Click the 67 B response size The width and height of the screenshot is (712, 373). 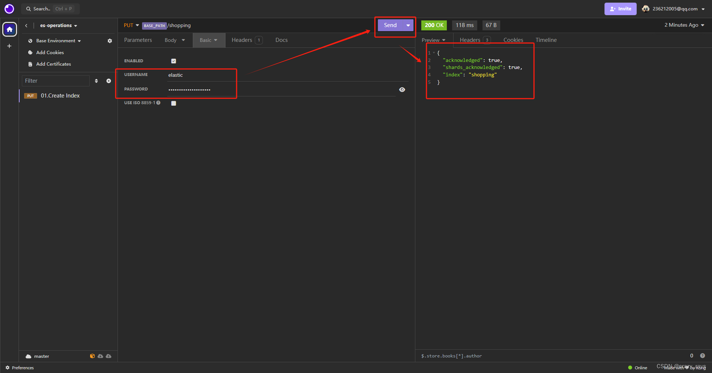click(491, 25)
